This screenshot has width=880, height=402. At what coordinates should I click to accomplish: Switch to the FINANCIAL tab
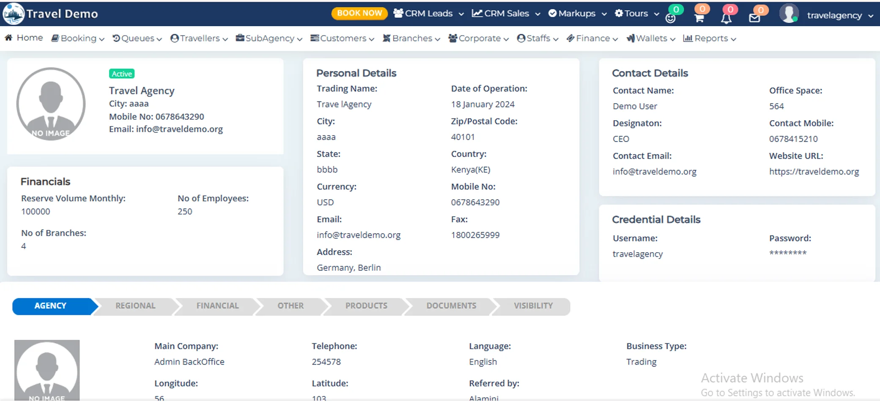[217, 306]
